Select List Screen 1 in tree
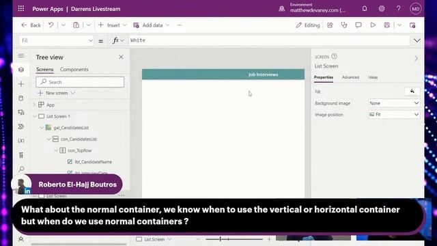Screen dimensions: 437x246 pyautogui.click(x=58, y=116)
